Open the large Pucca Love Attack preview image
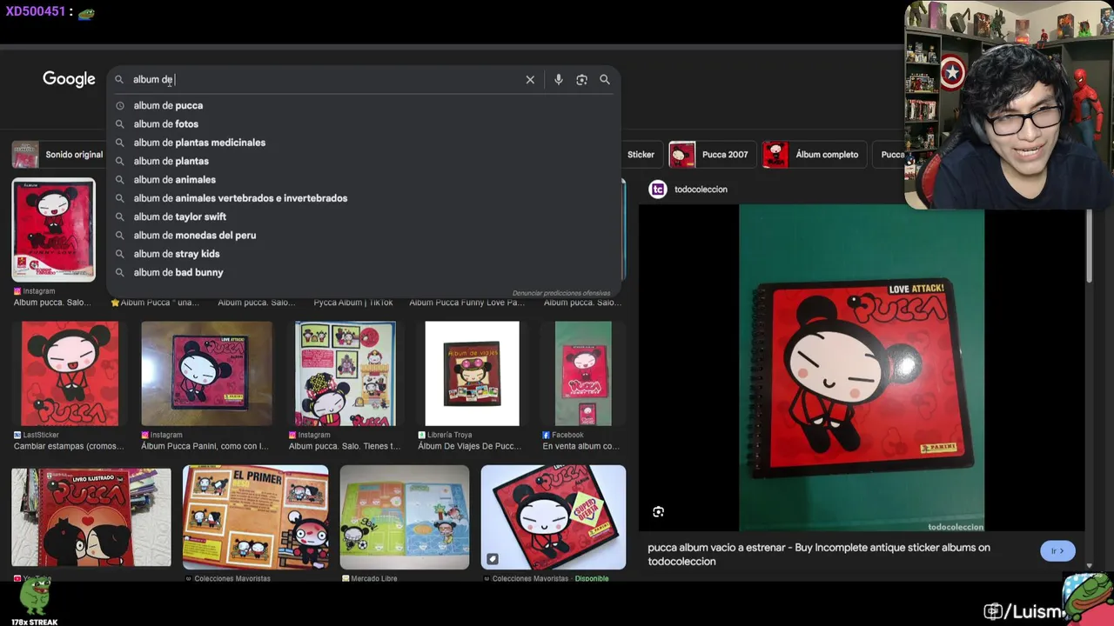This screenshot has width=1114, height=626. pyautogui.click(x=862, y=368)
